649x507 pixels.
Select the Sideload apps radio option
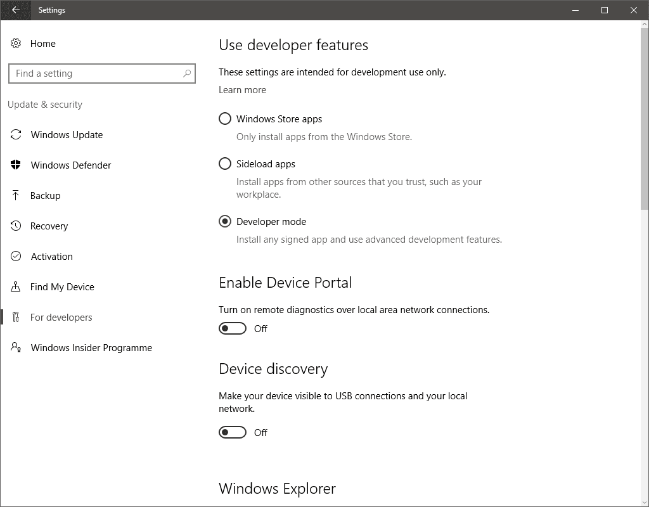coord(225,164)
